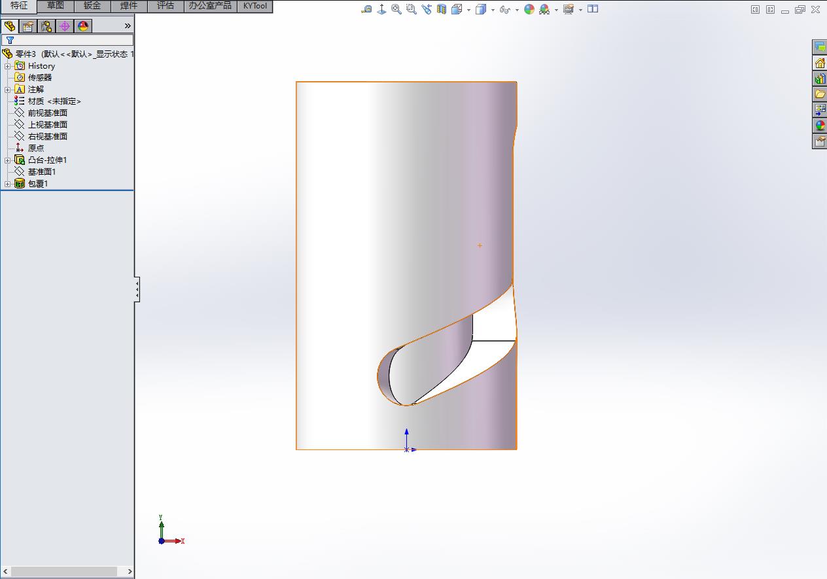Viewport: 827px width, 579px height.
Task: Click Zoom to Area icon
Action: (x=412, y=9)
